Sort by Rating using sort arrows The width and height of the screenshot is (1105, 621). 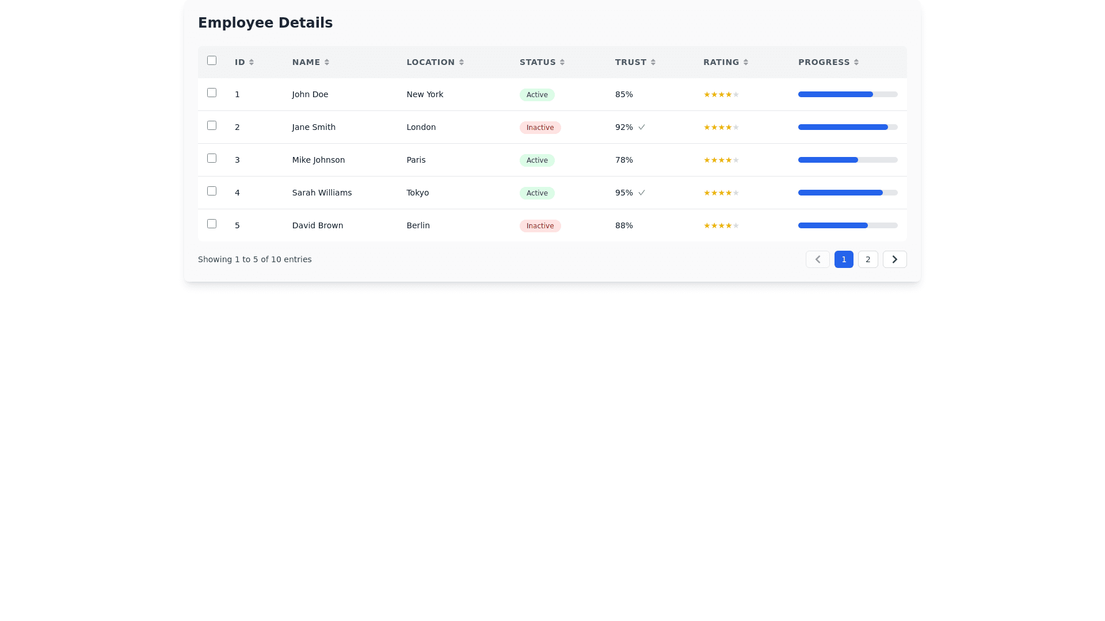[x=745, y=62]
